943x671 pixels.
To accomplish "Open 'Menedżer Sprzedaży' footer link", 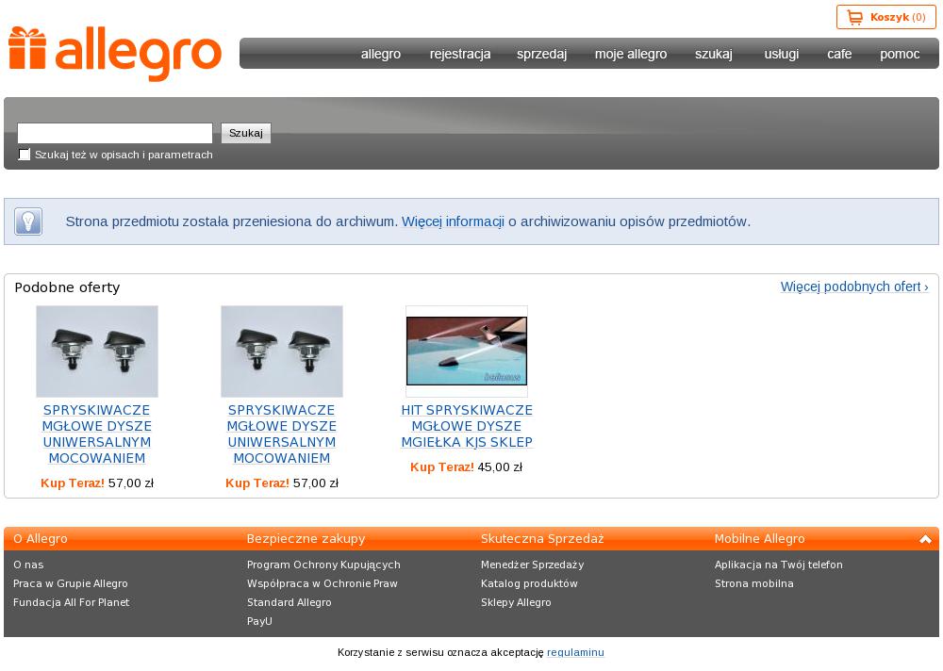I will point(532,565).
